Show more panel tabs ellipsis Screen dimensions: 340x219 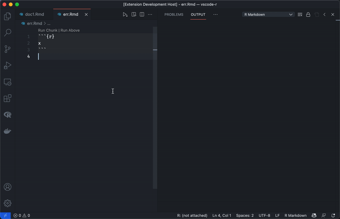coord(215,15)
